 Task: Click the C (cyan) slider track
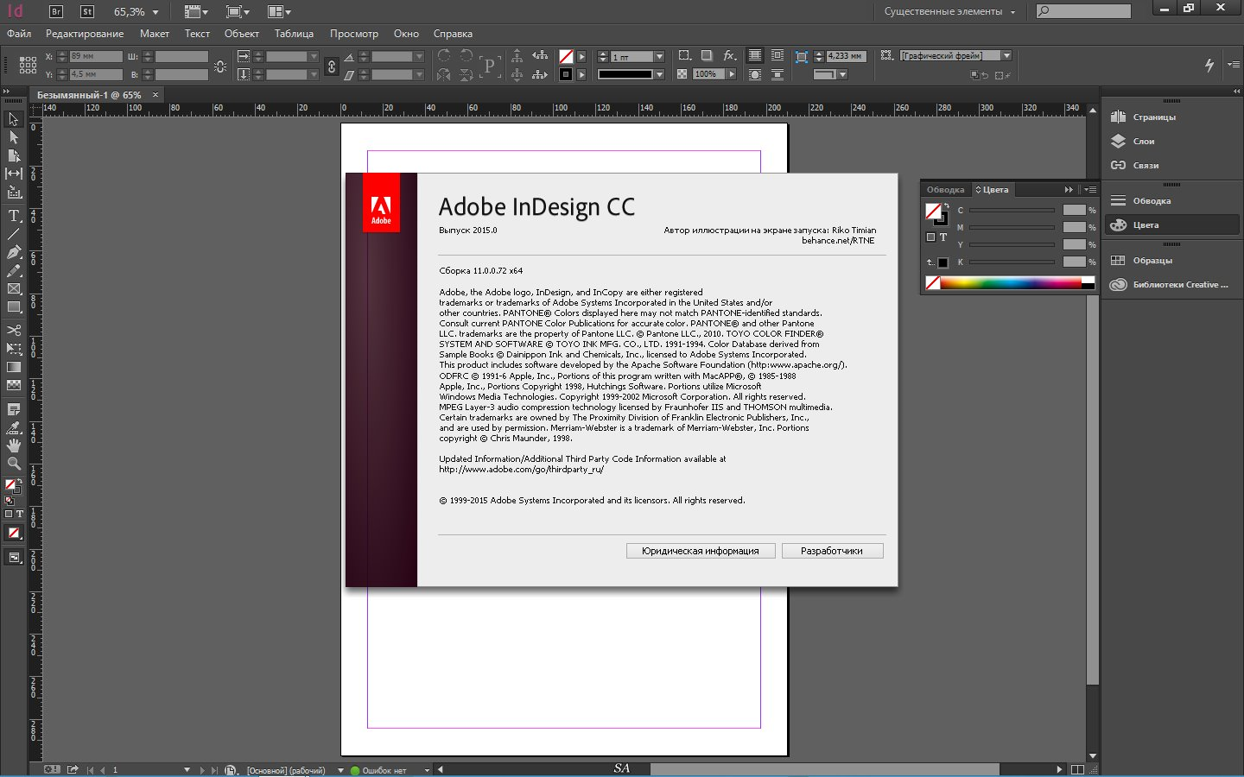pyautogui.click(x=1012, y=210)
